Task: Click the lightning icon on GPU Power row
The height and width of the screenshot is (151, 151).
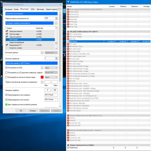Action: click(x=68, y=42)
